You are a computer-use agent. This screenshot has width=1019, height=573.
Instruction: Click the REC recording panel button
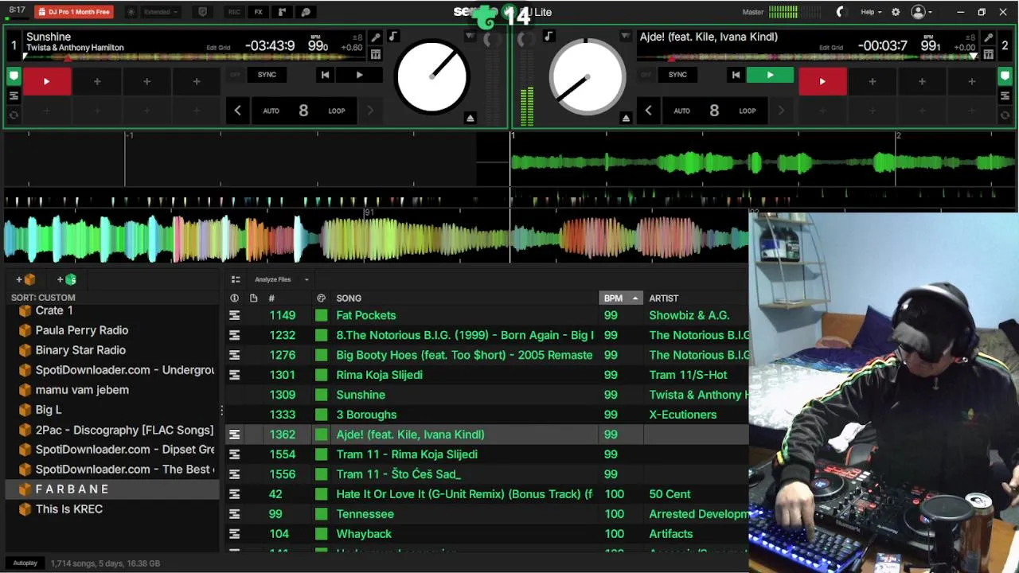coord(234,12)
